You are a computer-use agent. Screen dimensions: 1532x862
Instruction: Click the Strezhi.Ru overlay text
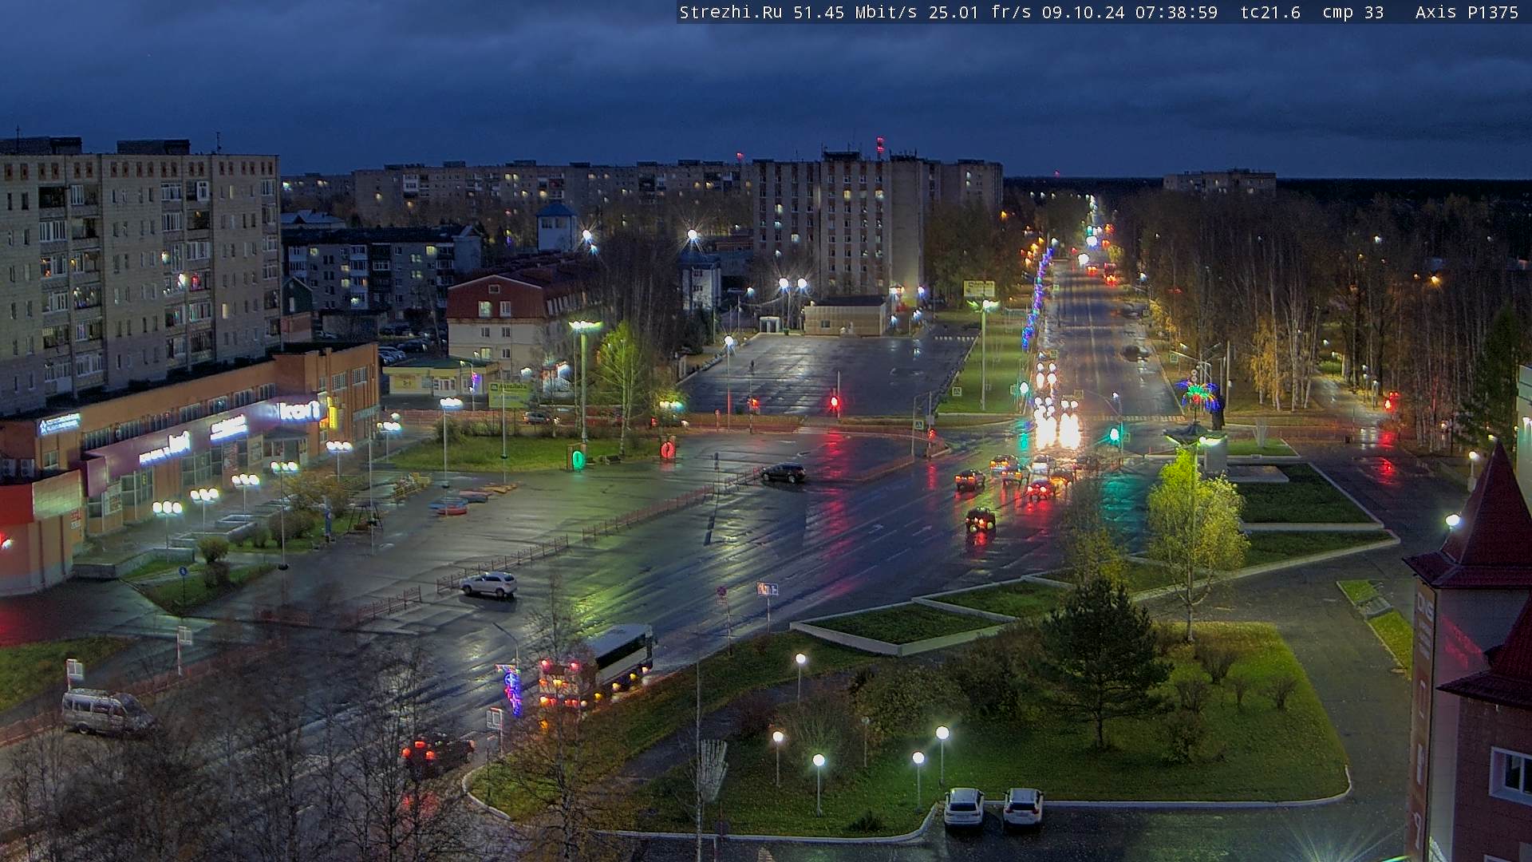pos(730,12)
